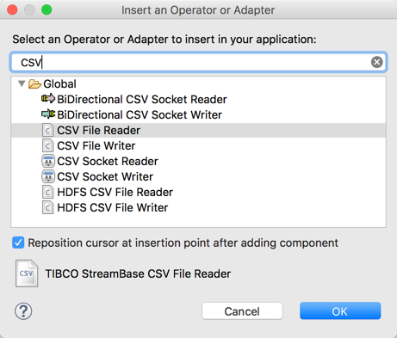The height and width of the screenshot is (338, 397).
Task: Click the BiDirectional CSV Socket Reader plug icon
Action: coord(48,99)
